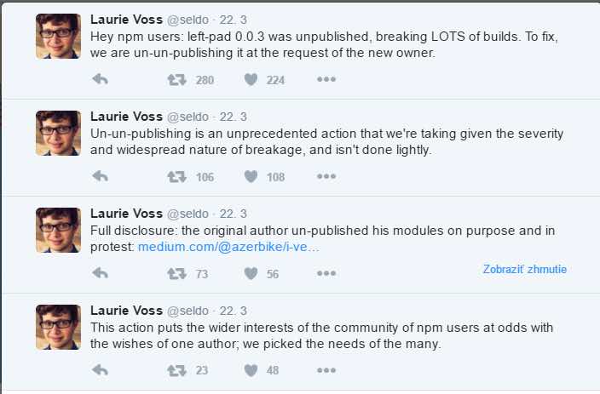This screenshot has width=600, height=394.
Task: Reply to the 'needs of the many' tweet
Action: tap(100, 370)
